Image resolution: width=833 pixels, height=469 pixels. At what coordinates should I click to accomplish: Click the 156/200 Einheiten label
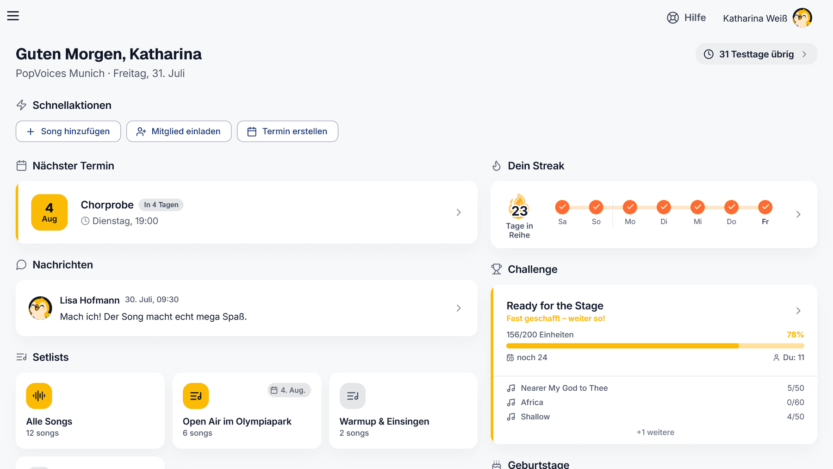click(x=540, y=335)
